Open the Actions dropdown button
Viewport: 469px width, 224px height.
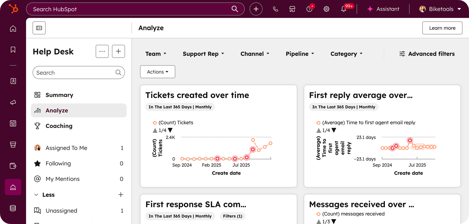157,72
